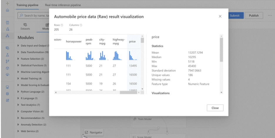This screenshot has height=138, width=275.
Task: Switch to Training pipeline tab
Action: pyautogui.click(x=28, y=5)
